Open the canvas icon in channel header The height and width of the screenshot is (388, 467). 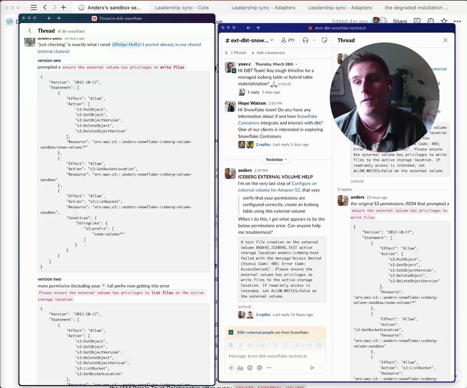(x=324, y=40)
